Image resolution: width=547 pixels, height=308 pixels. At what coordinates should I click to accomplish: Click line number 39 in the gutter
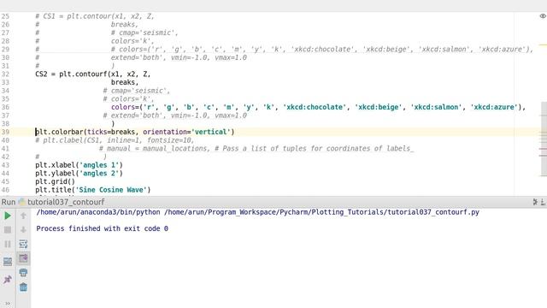pos(5,132)
